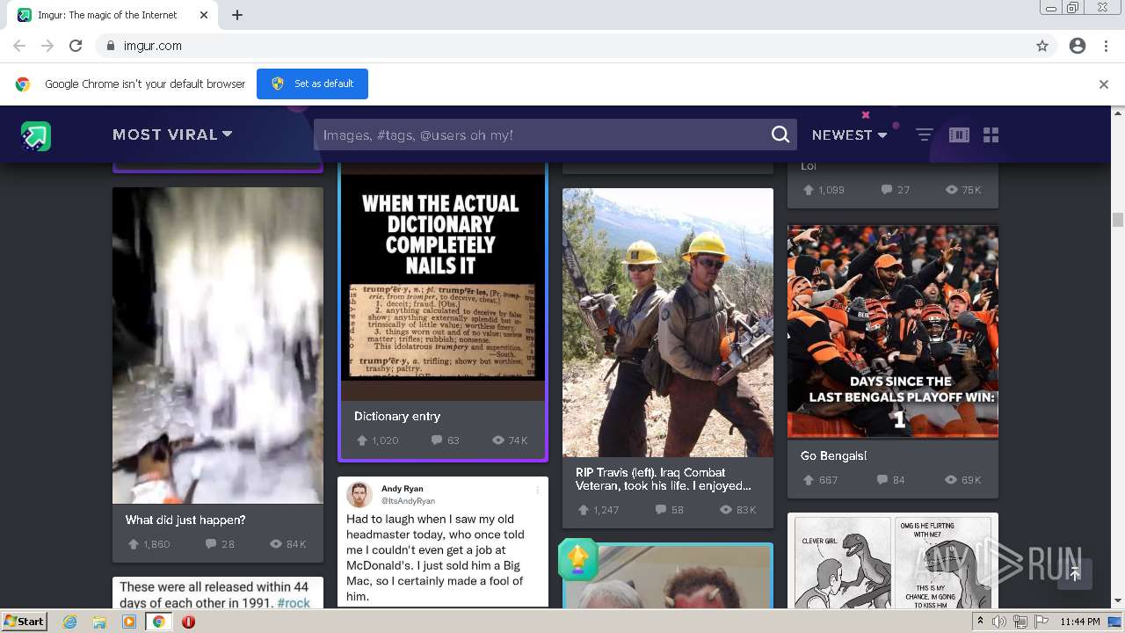Click views icon on Go Bengals! post
The image size is (1125, 633).
click(x=951, y=480)
